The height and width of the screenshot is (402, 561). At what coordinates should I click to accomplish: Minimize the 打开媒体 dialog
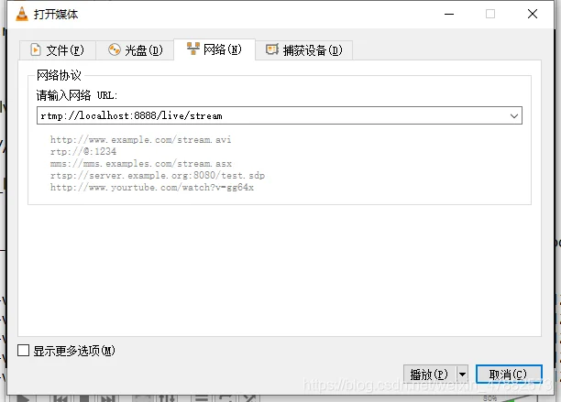449,15
